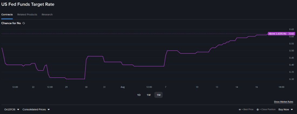Viewport: 297px width, 114px height.
Task: Open the Show Market Rules link
Action: point(283,102)
